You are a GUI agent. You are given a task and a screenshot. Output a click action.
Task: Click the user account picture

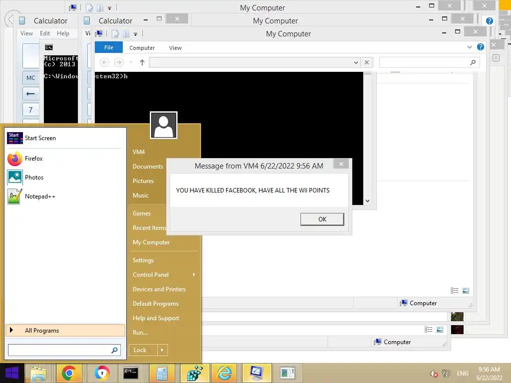coord(164,125)
